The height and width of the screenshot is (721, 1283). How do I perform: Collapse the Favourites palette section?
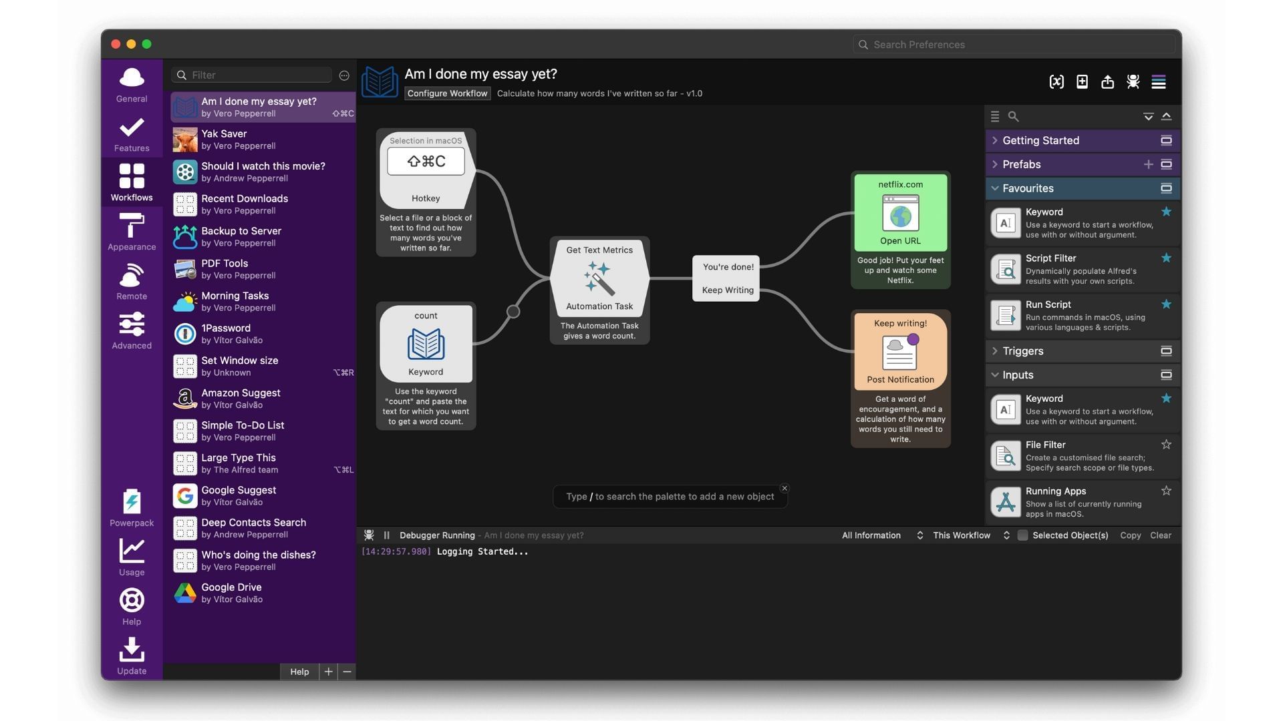click(x=995, y=188)
